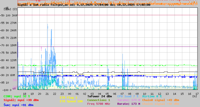The image size is (200, 107).
Task: Click the '[h]' hours unit label
Action: (194, 96)
